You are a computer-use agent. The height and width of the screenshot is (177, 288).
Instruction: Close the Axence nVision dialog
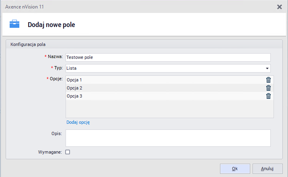pos(280,6)
